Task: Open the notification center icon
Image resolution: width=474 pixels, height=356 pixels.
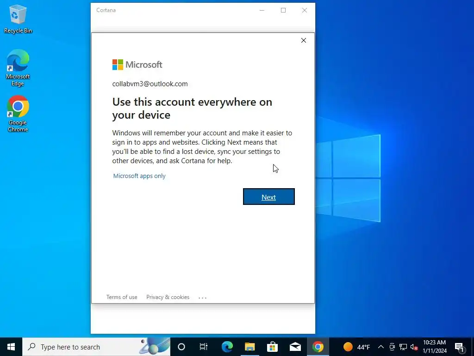Action: pos(459,347)
